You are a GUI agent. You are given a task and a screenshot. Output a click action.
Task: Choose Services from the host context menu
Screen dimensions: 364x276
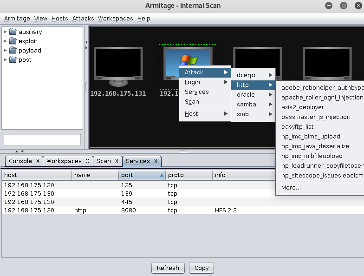click(x=205, y=92)
